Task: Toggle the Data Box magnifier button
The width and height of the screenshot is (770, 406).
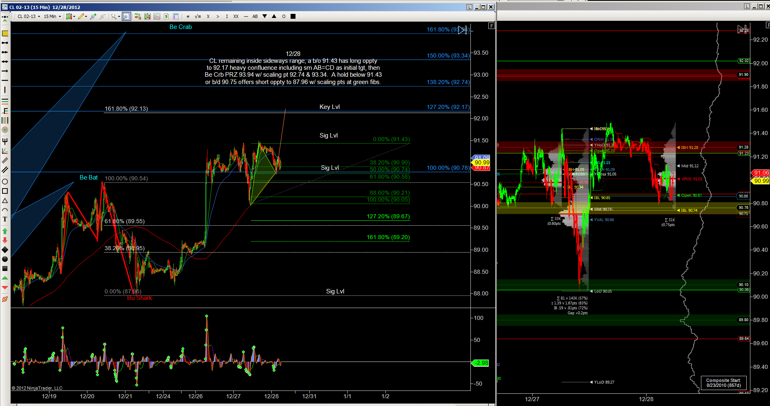Action: pos(126,16)
